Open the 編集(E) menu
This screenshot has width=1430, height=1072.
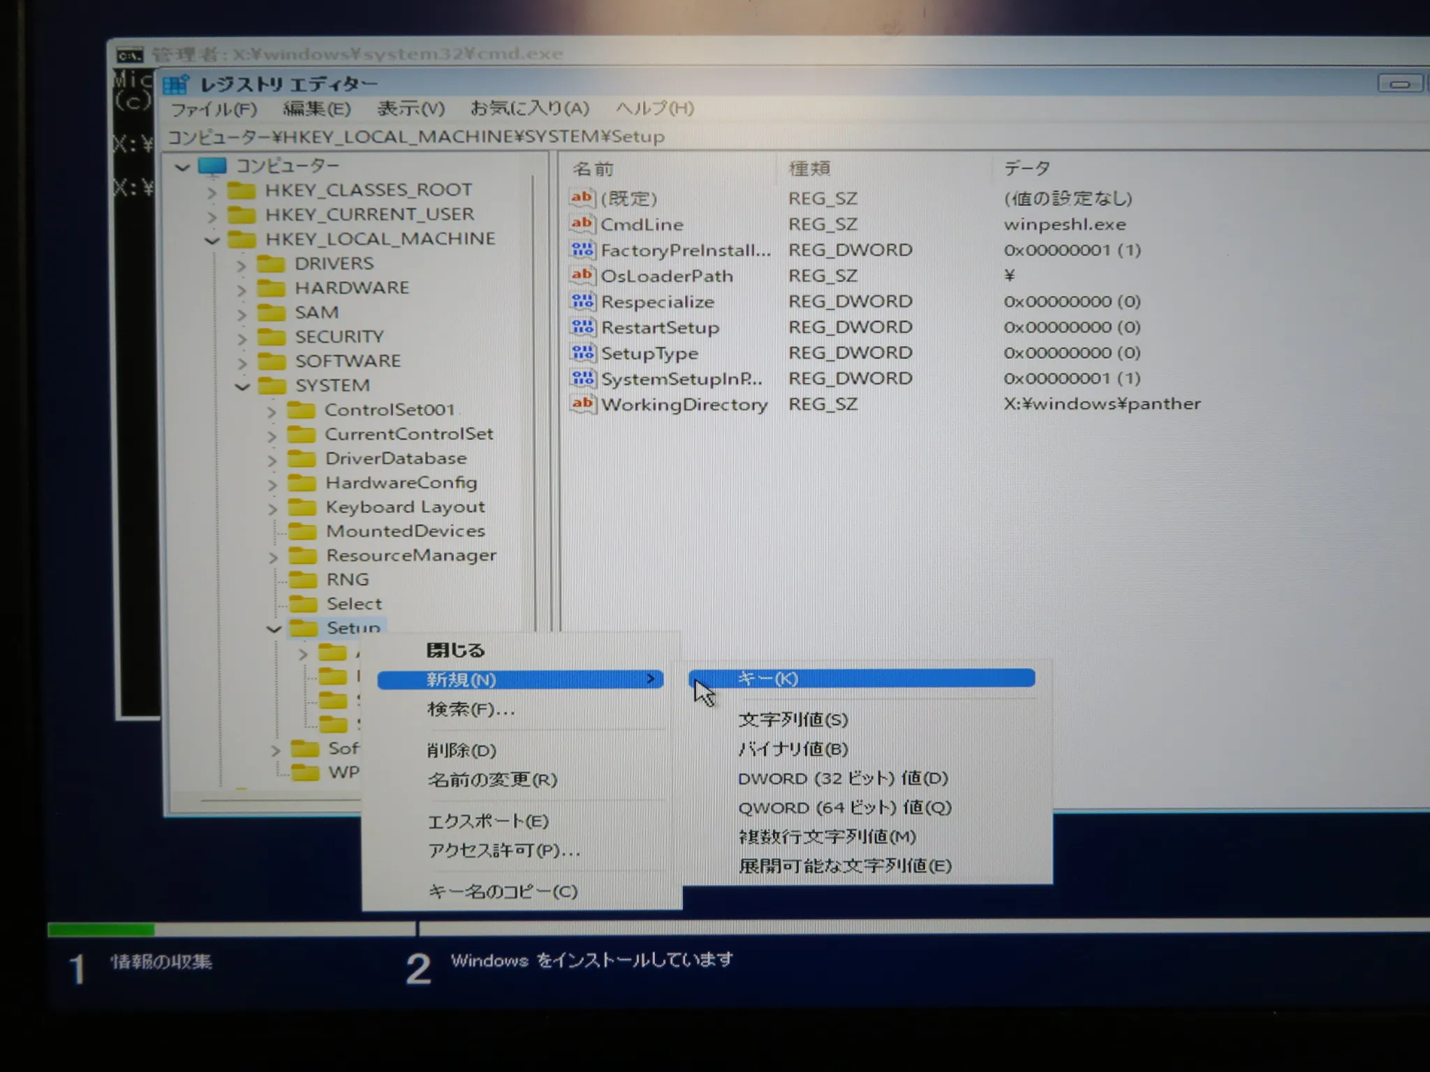tap(317, 109)
